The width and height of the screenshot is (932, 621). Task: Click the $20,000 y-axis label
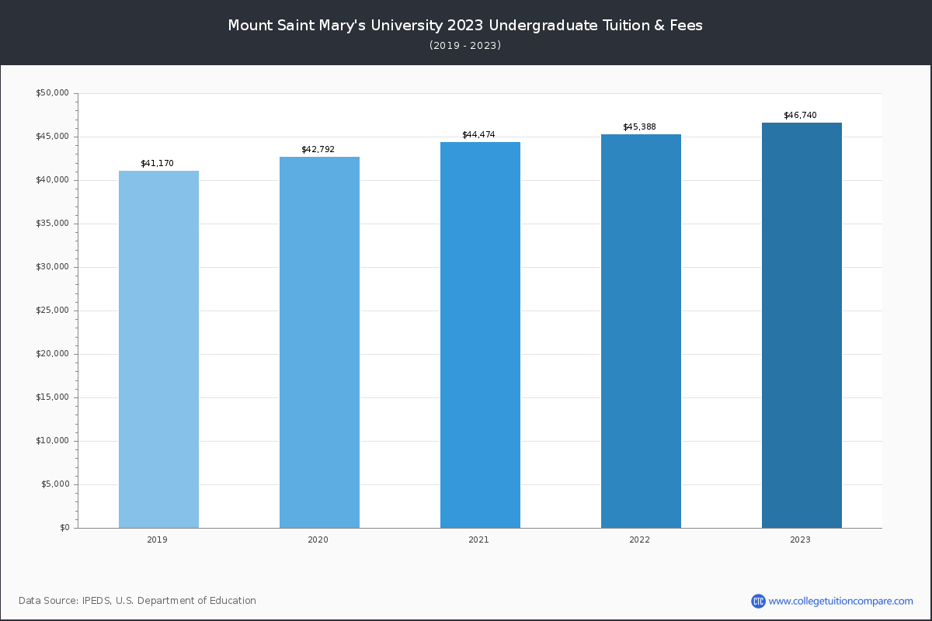click(53, 354)
